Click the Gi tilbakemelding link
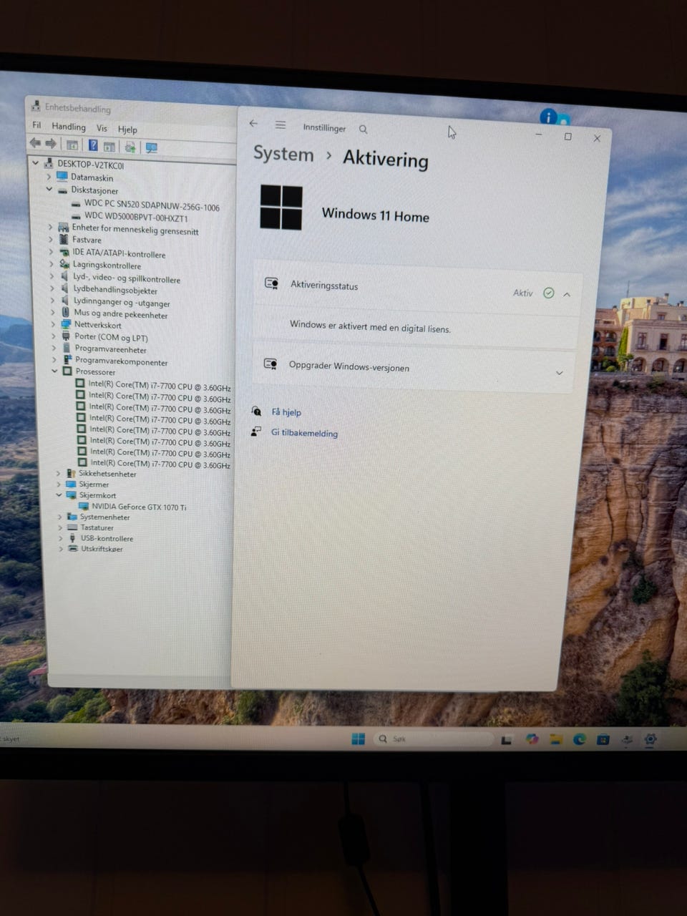 coord(304,433)
